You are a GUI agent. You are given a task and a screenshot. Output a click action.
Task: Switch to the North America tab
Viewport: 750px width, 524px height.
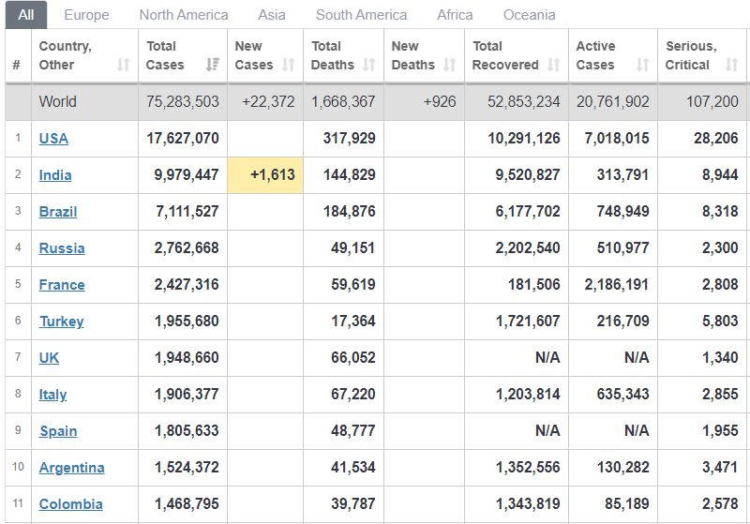[x=184, y=15]
